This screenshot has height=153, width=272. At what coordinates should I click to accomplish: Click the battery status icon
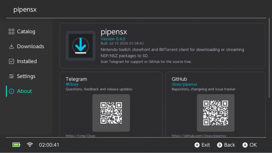(16, 145)
